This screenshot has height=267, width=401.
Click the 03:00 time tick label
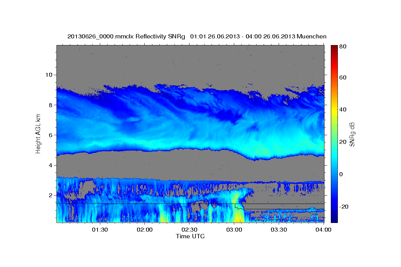pos(234,230)
